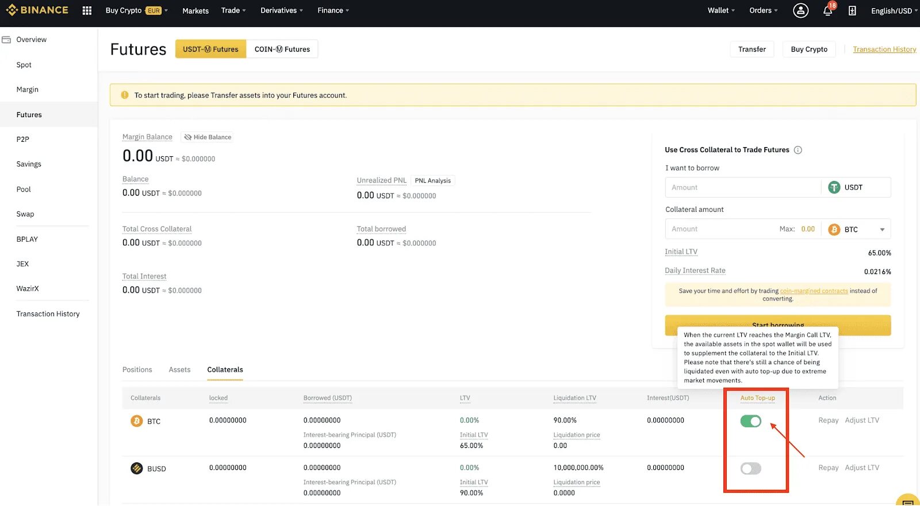Switch to the Assets tab

pos(179,369)
